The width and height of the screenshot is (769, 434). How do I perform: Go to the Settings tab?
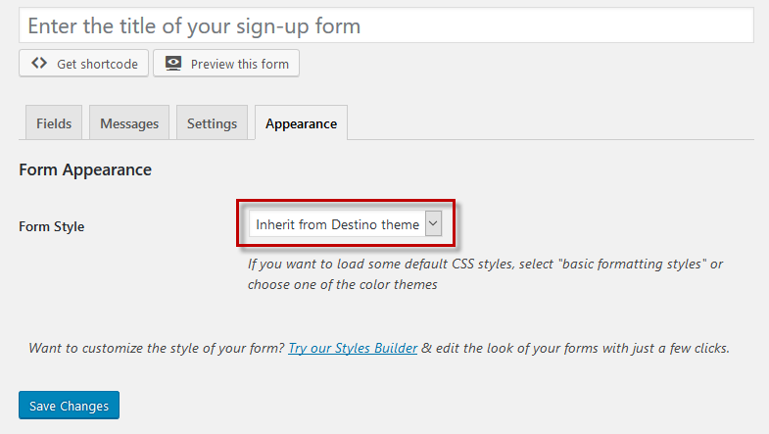[212, 122]
